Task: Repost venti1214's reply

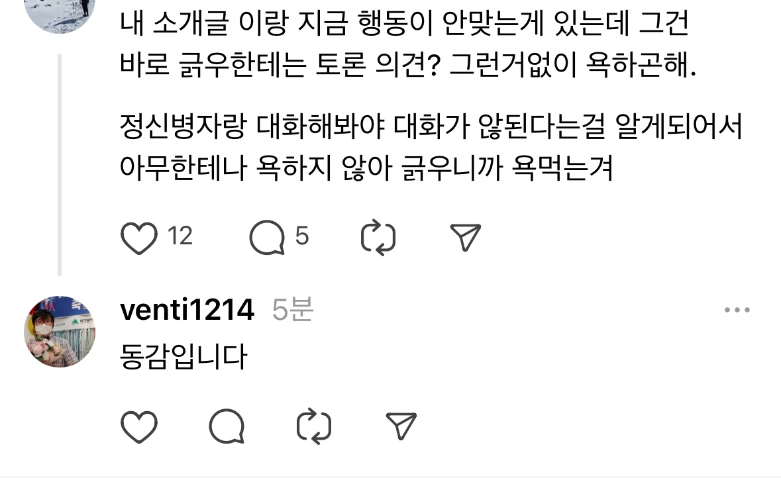Action: pos(314,426)
